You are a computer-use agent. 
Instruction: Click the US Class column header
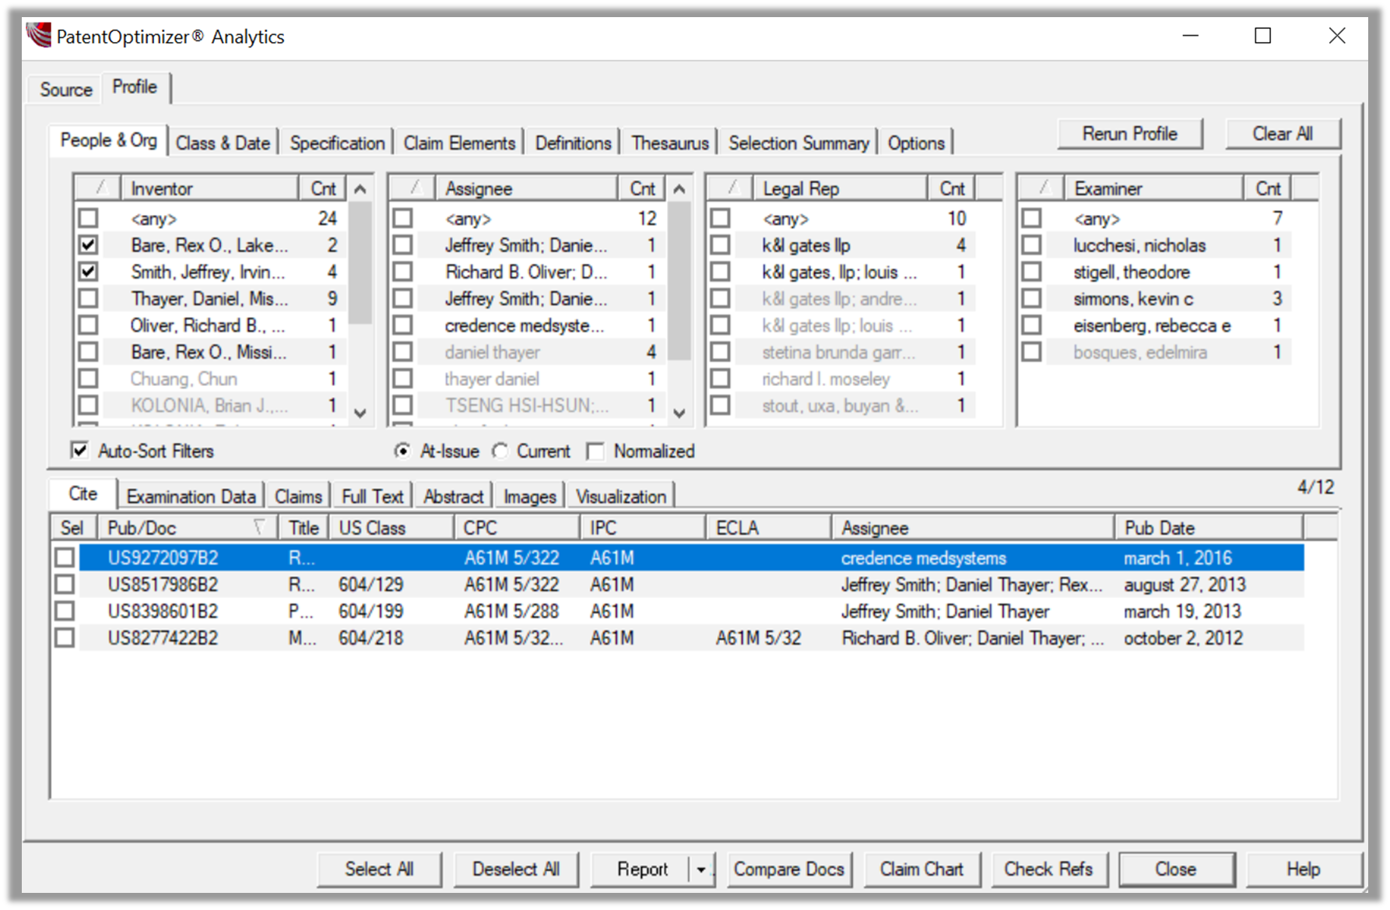coord(391,528)
